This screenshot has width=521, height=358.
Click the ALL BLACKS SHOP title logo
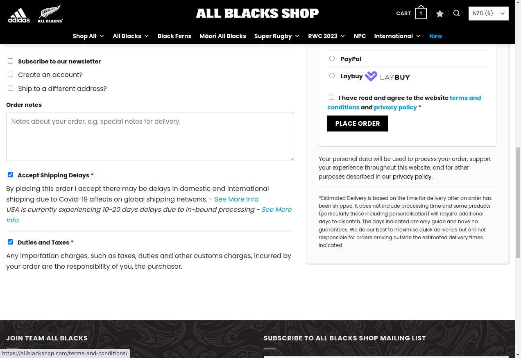257,13
